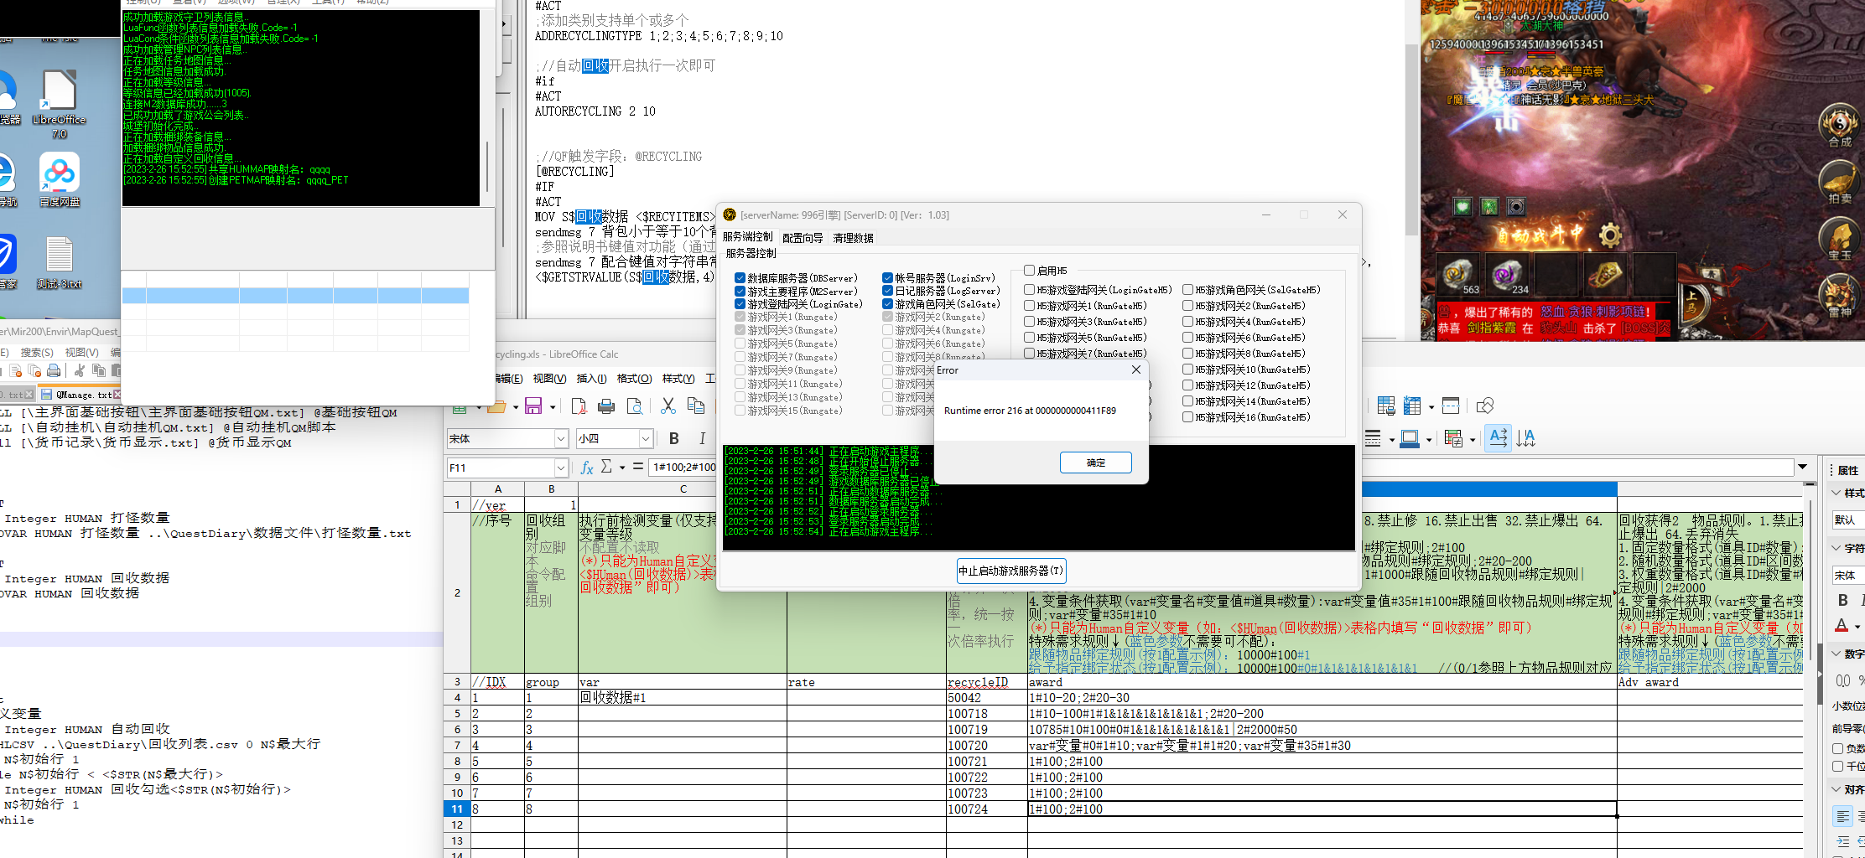The image size is (1865, 858).
Task: Open background color dropdown arrow in Calc
Action: coord(1429,439)
